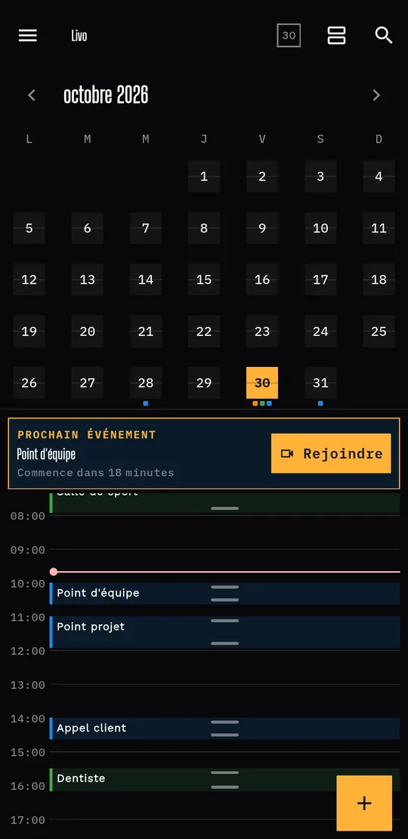Tap the today icon showing 30
Viewport: 408px width, 839px height.
point(289,36)
